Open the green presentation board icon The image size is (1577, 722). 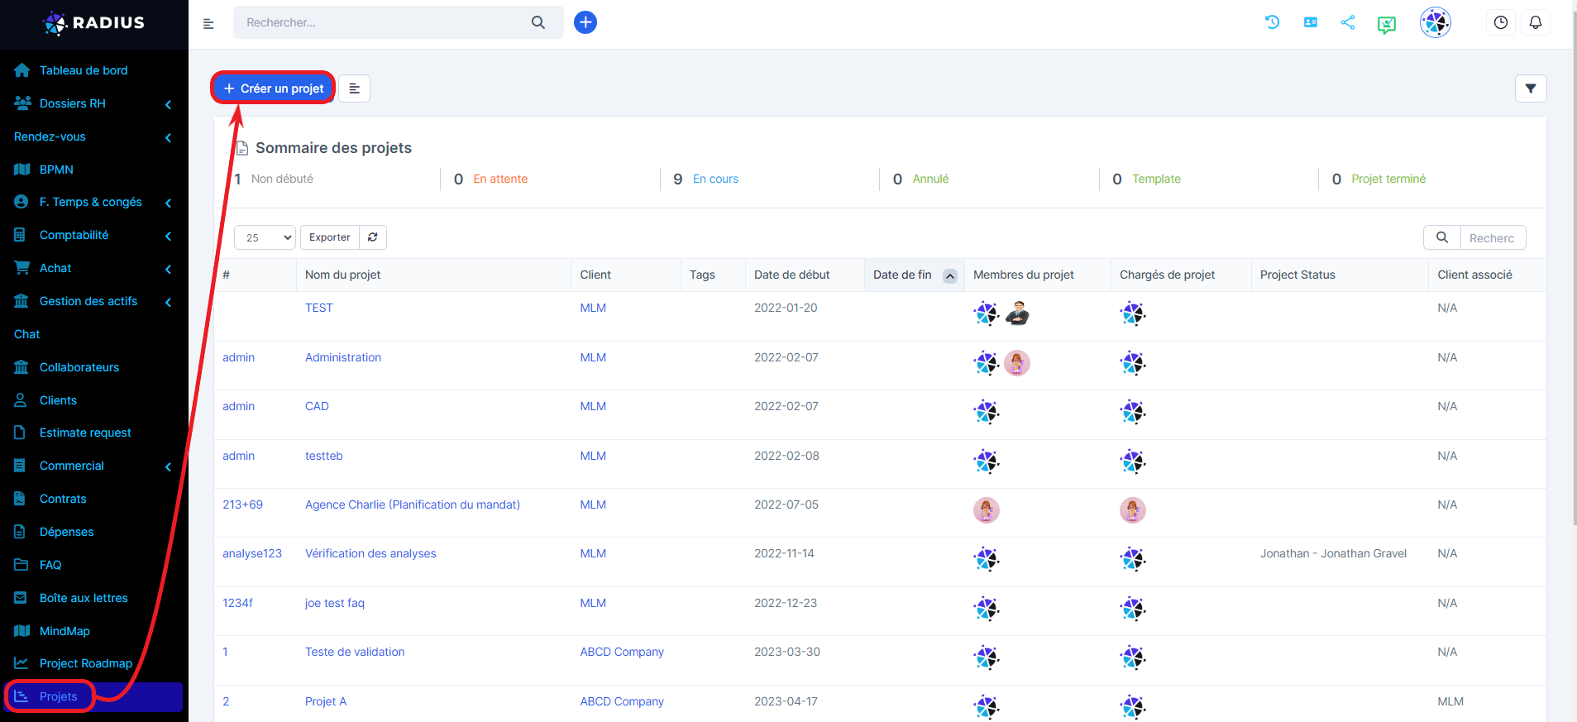pyautogui.click(x=1387, y=24)
